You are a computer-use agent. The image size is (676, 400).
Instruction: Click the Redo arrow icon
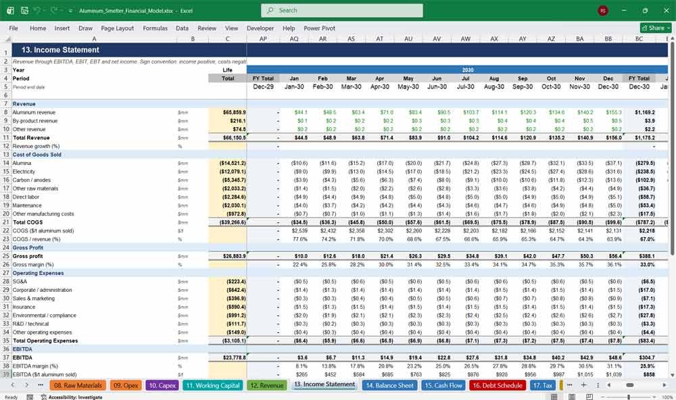point(53,10)
